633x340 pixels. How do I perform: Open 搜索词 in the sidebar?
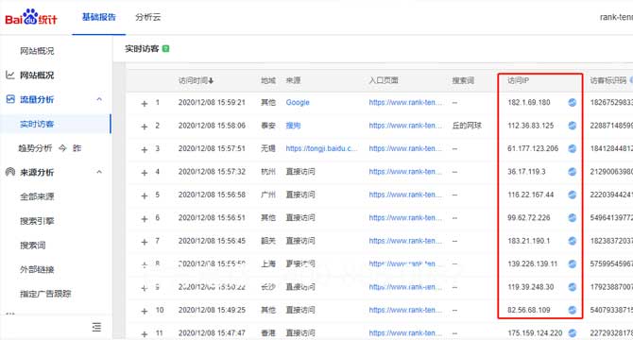[x=33, y=245]
